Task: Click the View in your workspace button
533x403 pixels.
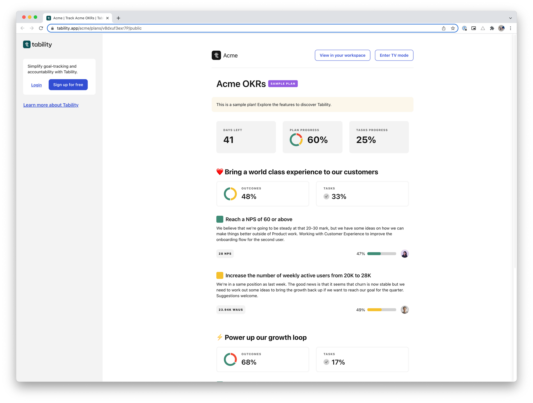Action: [342, 55]
